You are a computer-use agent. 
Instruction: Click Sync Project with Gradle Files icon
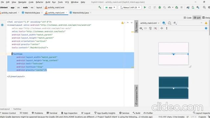click(x=188, y=8)
